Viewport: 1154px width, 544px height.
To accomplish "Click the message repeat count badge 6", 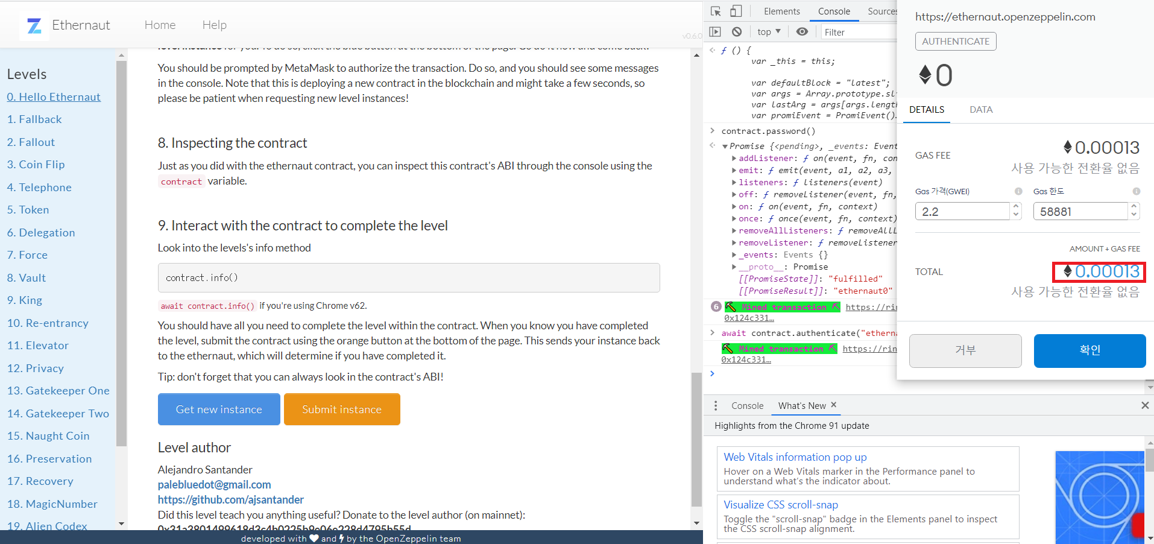I will click(x=716, y=306).
